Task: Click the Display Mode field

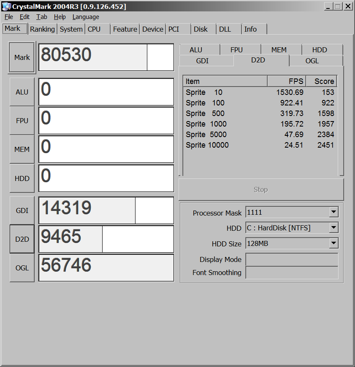Action: point(292,259)
